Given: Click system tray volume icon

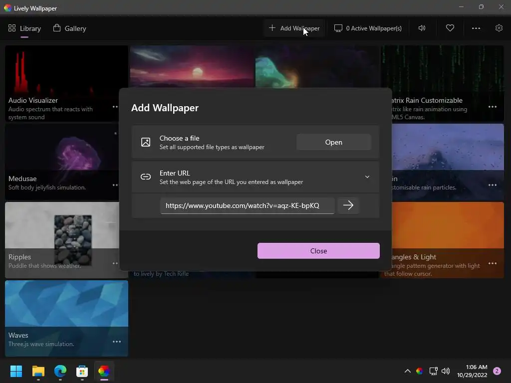Looking at the screenshot, I should click(446, 371).
